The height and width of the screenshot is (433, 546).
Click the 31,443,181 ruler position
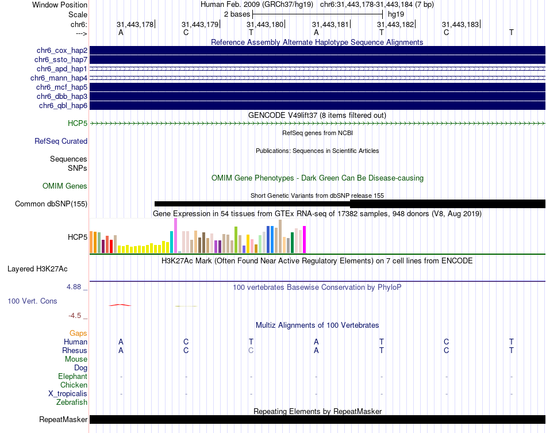click(330, 24)
